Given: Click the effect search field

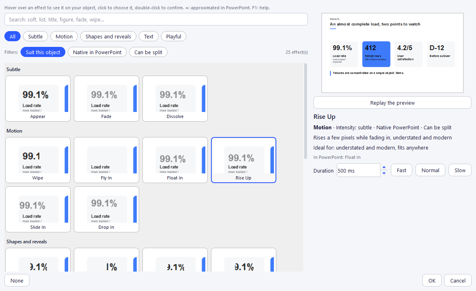Looking at the screenshot, I should [x=156, y=19].
